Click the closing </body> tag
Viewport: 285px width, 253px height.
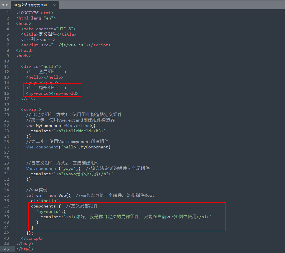coord(25,244)
